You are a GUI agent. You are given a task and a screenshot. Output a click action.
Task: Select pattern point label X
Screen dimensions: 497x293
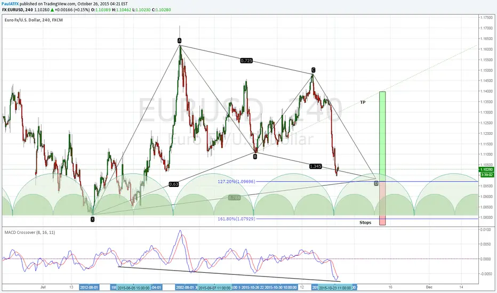pyautogui.click(x=93, y=219)
